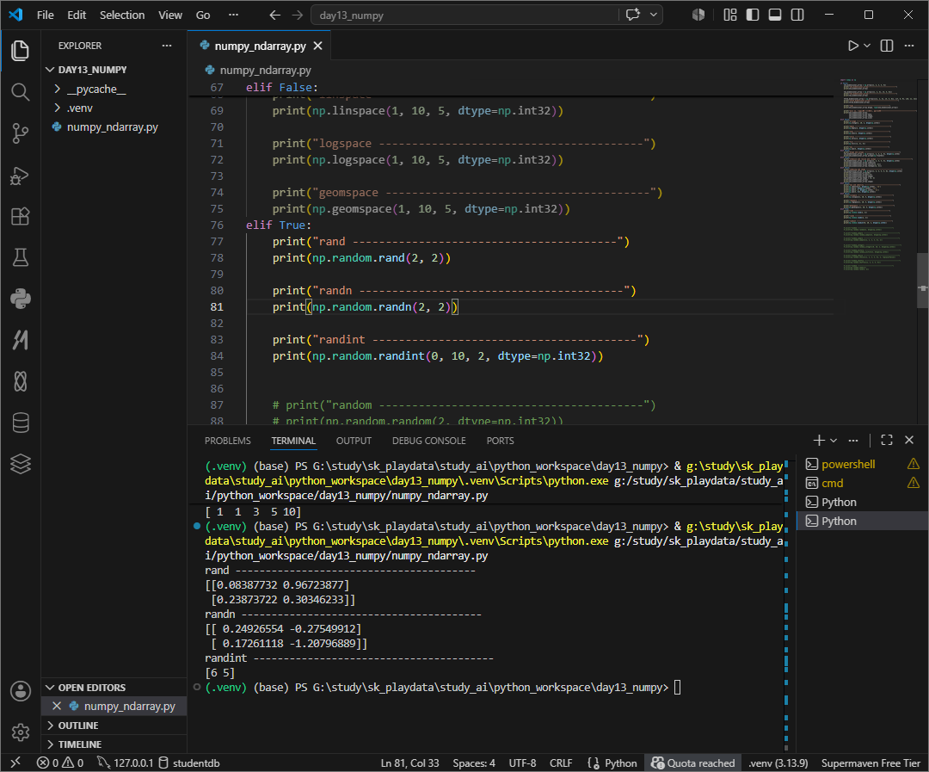The width and height of the screenshot is (929, 772).
Task: Customize layout from the title bar
Action: coord(730,15)
